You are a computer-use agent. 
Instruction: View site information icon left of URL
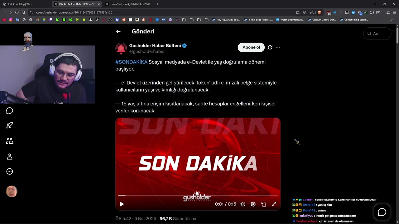31,12
